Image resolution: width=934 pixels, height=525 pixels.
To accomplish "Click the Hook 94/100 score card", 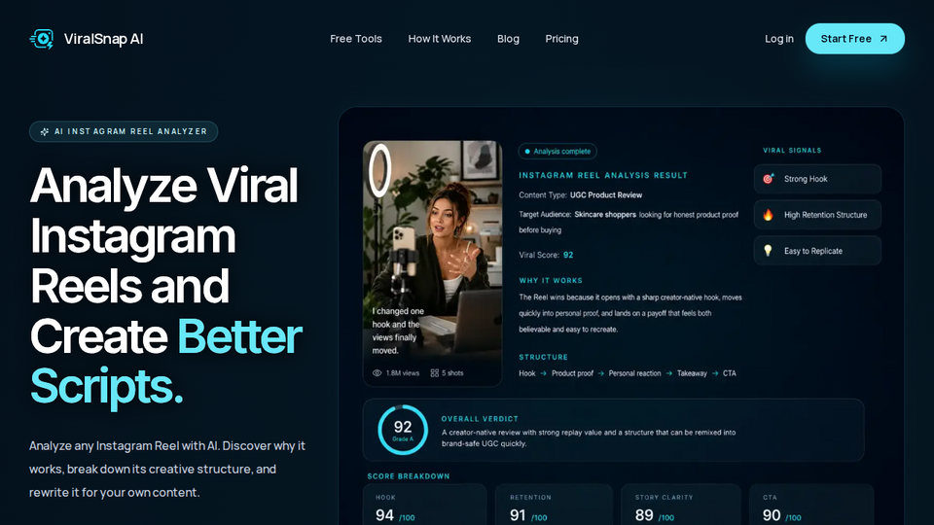I will pyautogui.click(x=425, y=505).
